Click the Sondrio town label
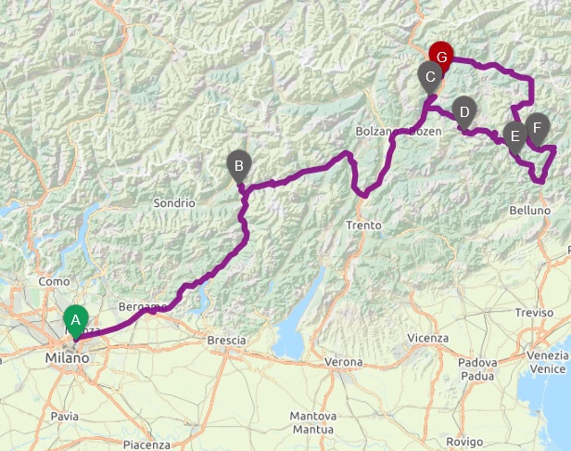The width and height of the screenshot is (571, 451). coord(174,203)
